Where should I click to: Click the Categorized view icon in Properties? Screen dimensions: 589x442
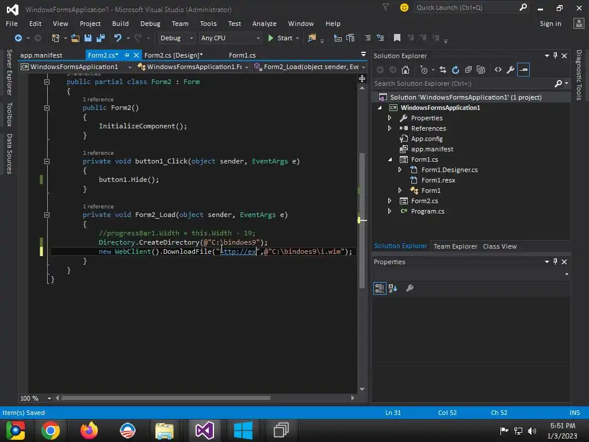tap(380, 288)
